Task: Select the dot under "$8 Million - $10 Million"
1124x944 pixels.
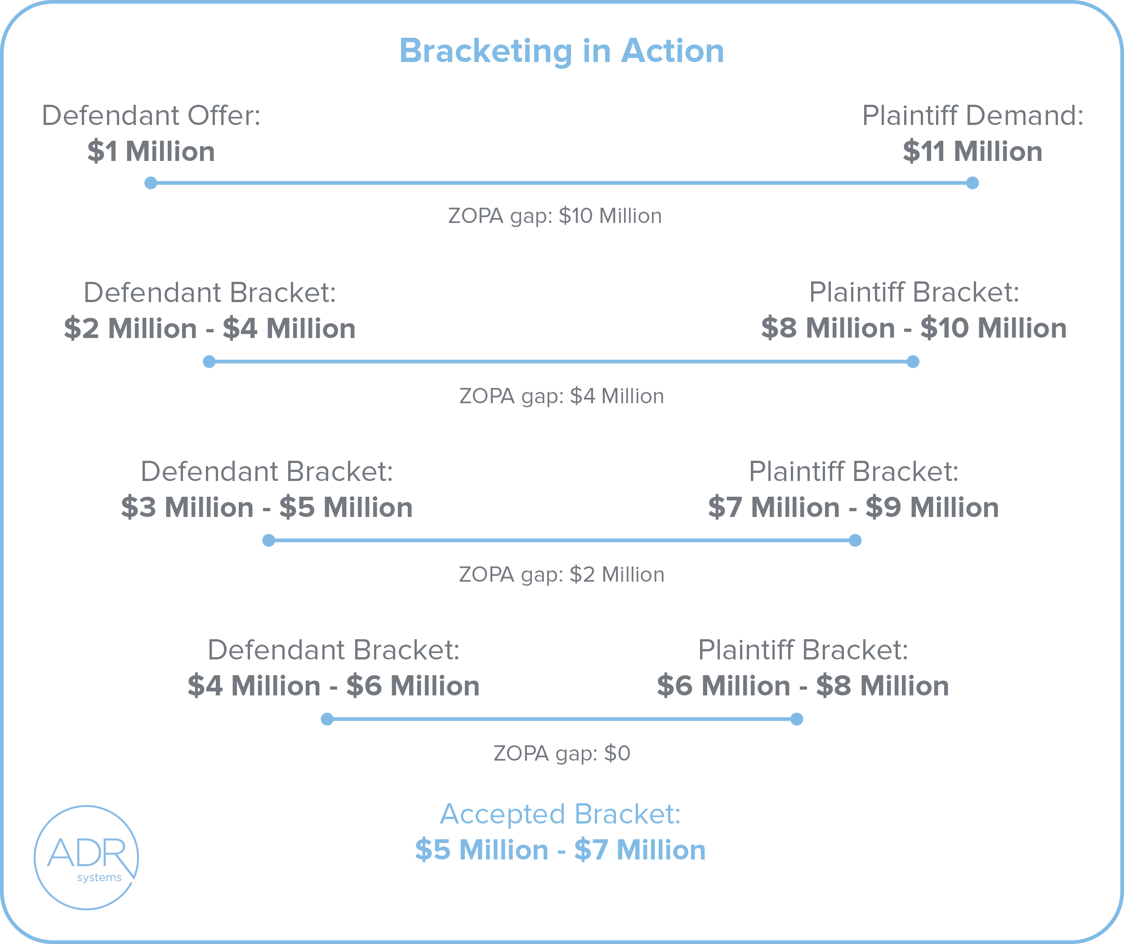Action: (x=913, y=362)
